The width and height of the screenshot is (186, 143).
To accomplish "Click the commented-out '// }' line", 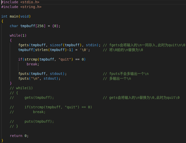I will (14, 126).
